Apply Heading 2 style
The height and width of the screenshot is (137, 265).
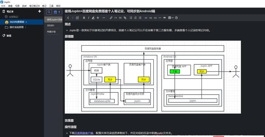151,18
